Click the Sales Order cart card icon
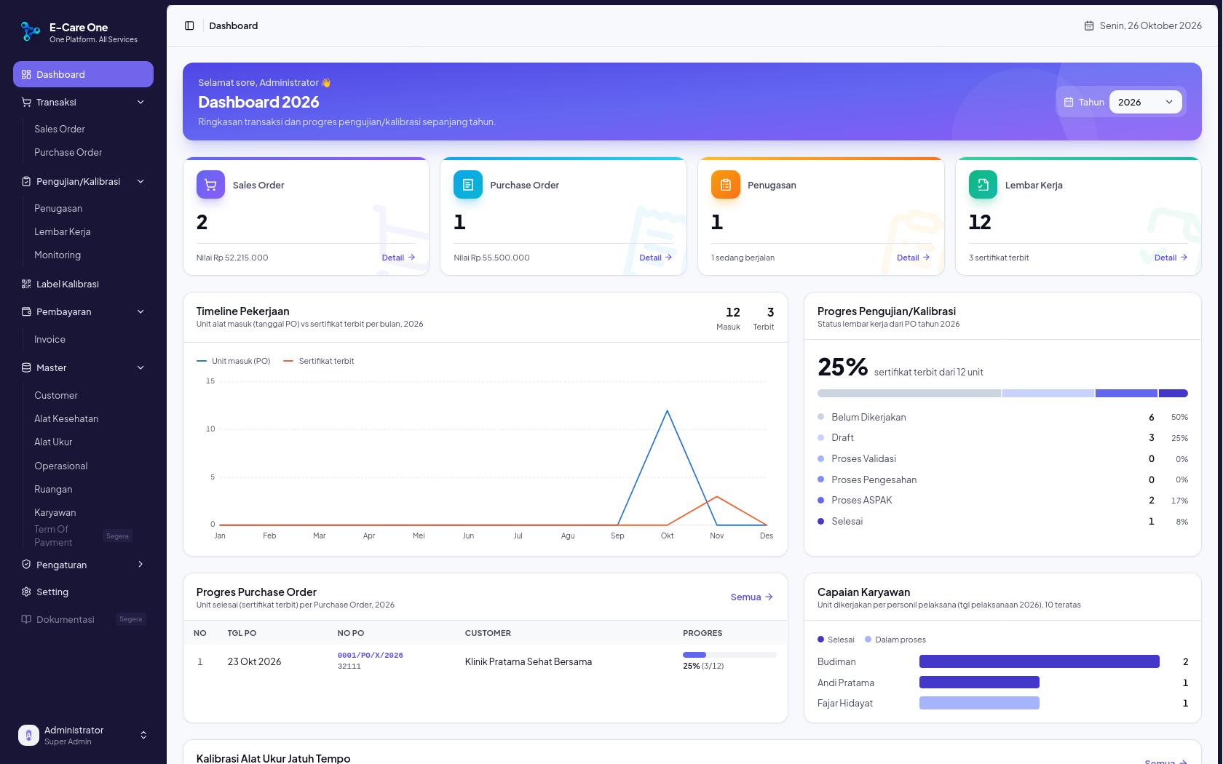The image size is (1223, 764). click(x=210, y=185)
